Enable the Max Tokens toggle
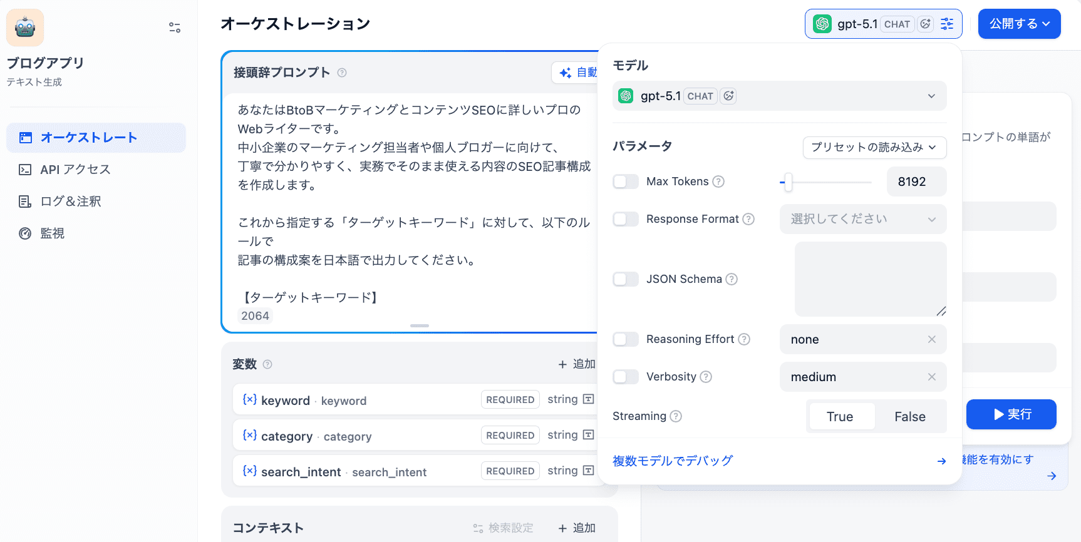This screenshot has height=542, width=1081. pyautogui.click(x=626, y=182)
